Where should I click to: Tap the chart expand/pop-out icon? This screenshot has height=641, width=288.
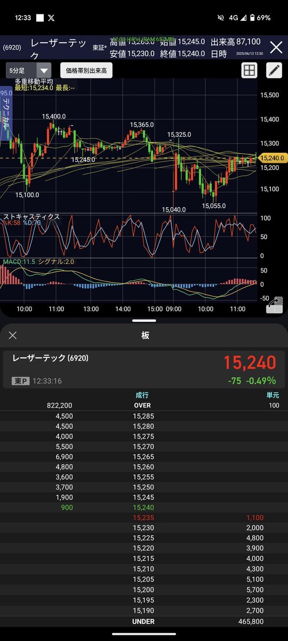[274, 306]
